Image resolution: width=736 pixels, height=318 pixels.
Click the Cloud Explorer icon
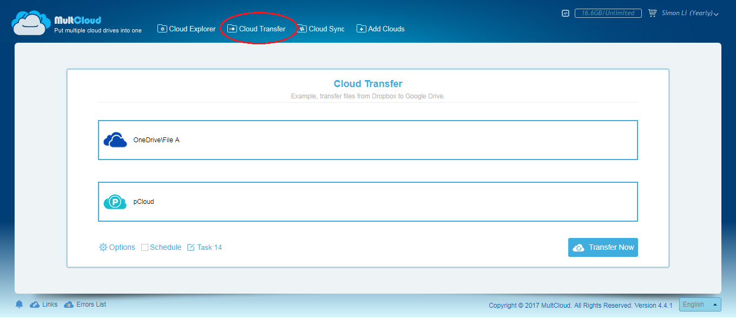click(x=162, y=29)
